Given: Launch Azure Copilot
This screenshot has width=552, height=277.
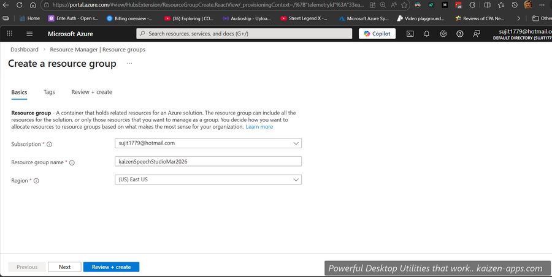Looking at the screenshot, I should tap(377, 34).
